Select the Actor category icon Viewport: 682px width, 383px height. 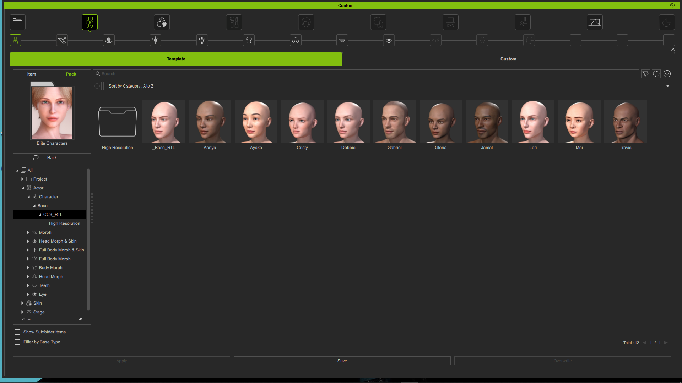[90, 22]
